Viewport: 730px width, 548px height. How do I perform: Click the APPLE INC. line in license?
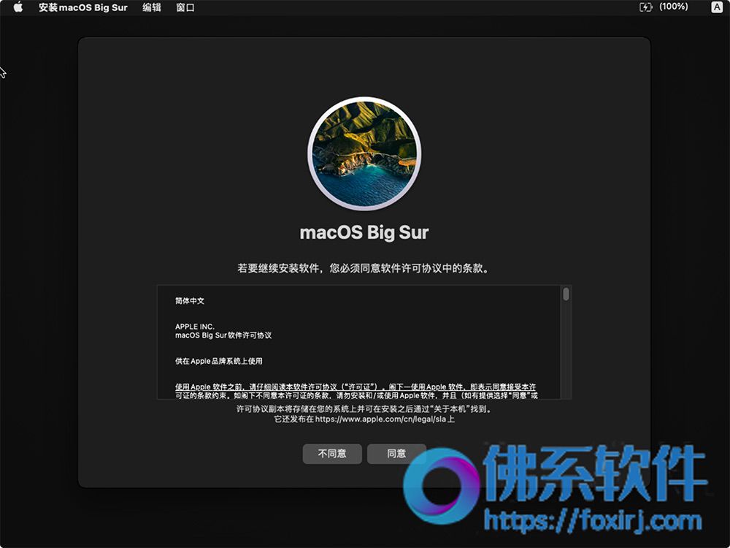click(x=195, y=327)
